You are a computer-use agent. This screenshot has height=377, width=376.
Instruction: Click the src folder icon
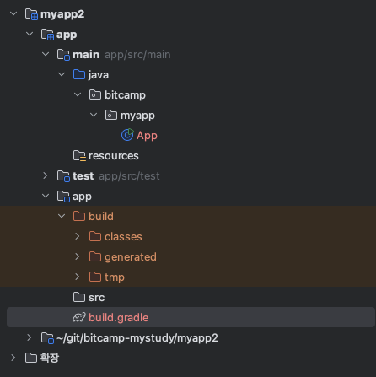click(x=79, y=297)
